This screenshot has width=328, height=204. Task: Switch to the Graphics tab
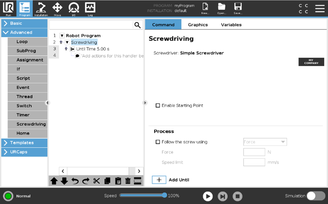coord(198,25)
